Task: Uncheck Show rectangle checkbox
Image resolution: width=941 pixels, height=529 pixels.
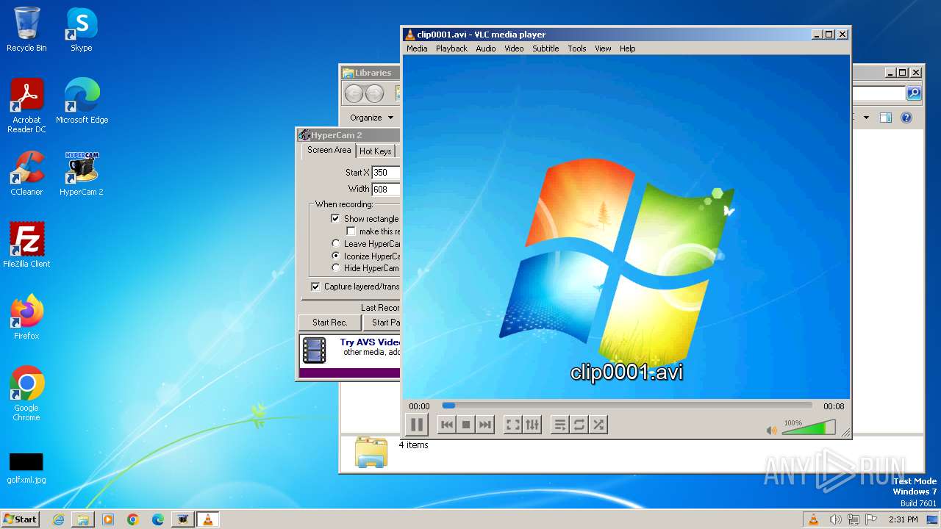Action: tap(335, 219)
